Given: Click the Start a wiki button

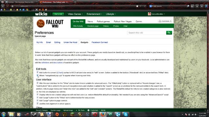Looking at the screenshot, I should (x=58, y=14).
